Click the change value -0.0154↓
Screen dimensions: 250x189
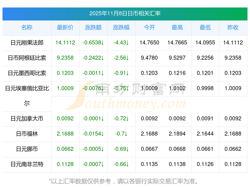pos(93,134)
